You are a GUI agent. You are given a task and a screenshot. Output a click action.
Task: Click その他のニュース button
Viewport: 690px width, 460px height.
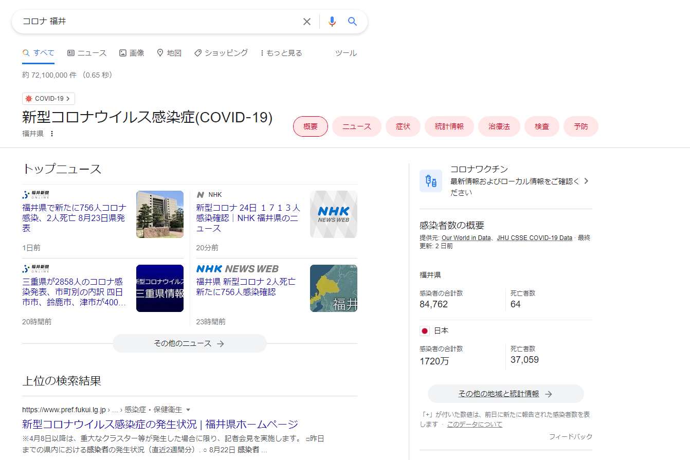(x=190, y=343)
